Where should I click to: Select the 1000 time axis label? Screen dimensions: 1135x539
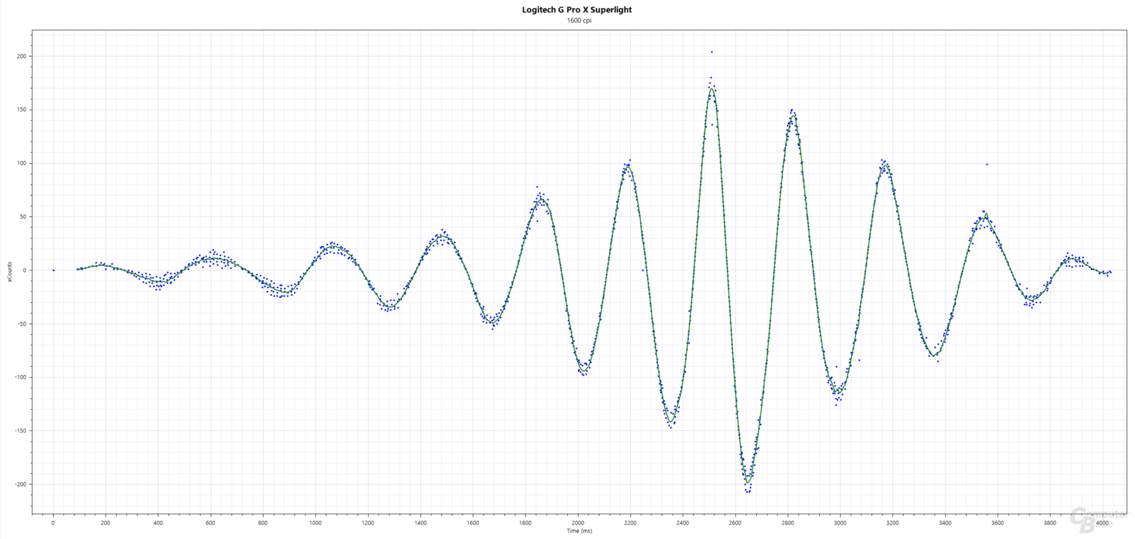point(315,522)
